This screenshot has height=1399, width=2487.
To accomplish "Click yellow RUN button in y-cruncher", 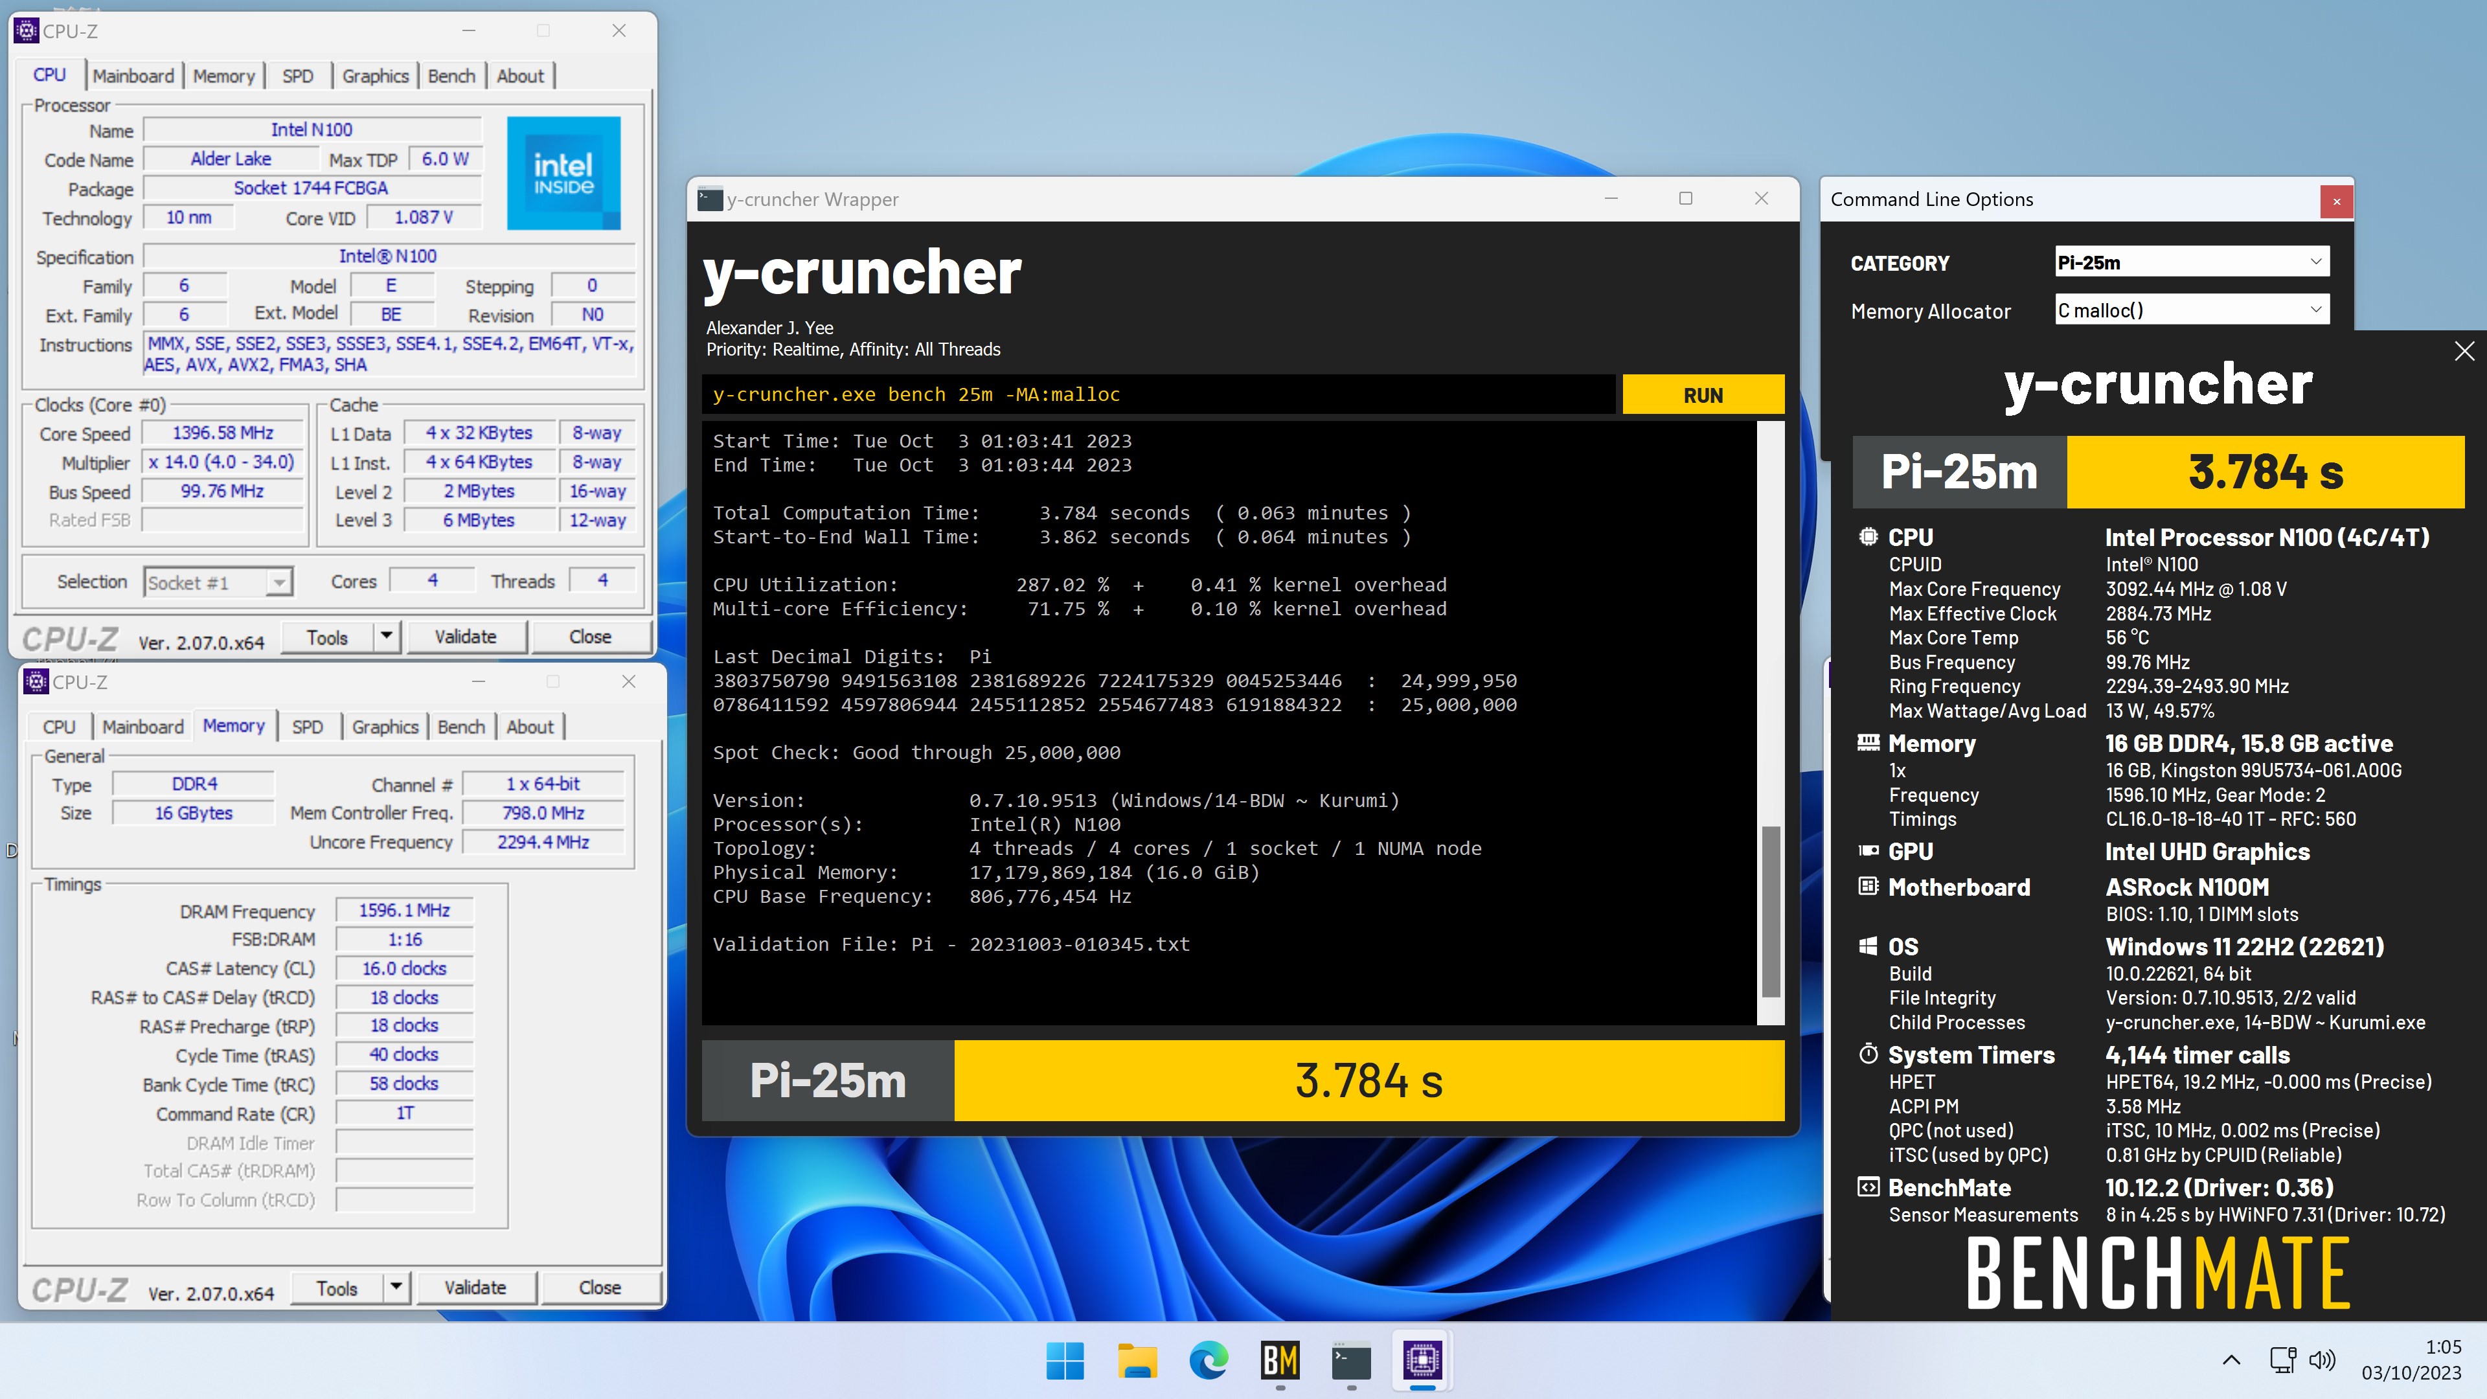I will click(x=1703, y=395).
